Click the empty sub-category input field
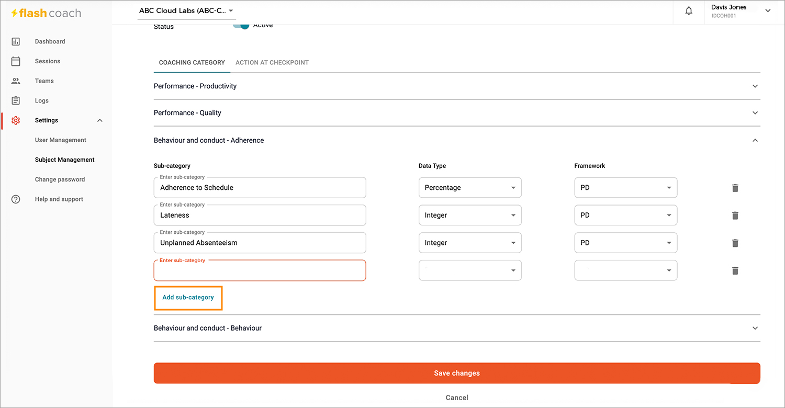The image size is (785, 408). [x=260, y=270]
